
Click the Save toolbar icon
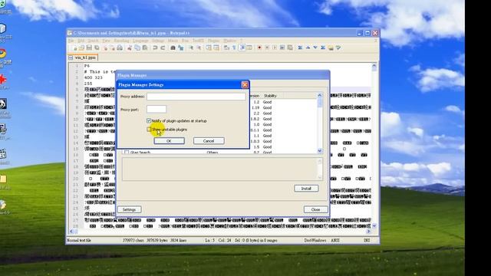coord(89,48)
